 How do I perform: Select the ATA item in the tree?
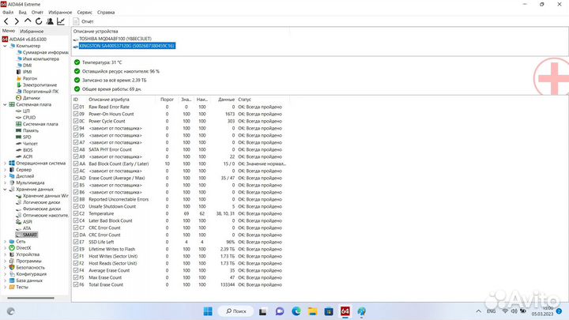tap(28, 229)
